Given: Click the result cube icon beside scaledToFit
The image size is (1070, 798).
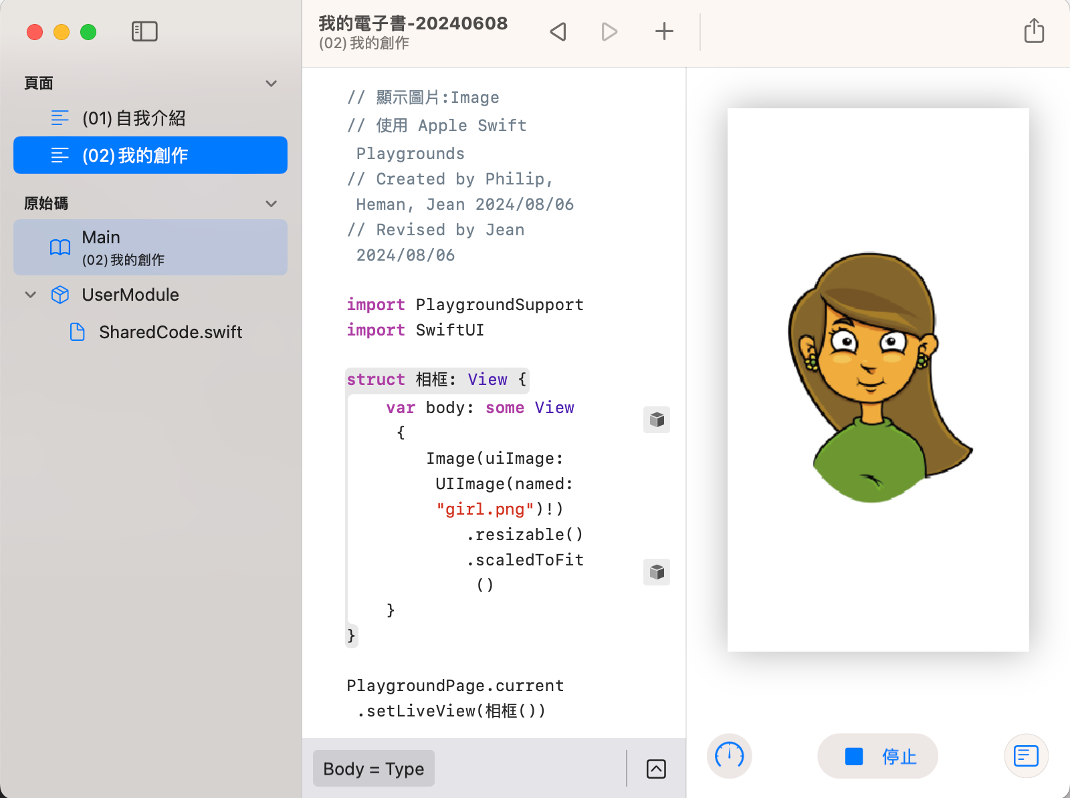Looking at the screenshot, I should pyautogui.click(x=657, y=572).
